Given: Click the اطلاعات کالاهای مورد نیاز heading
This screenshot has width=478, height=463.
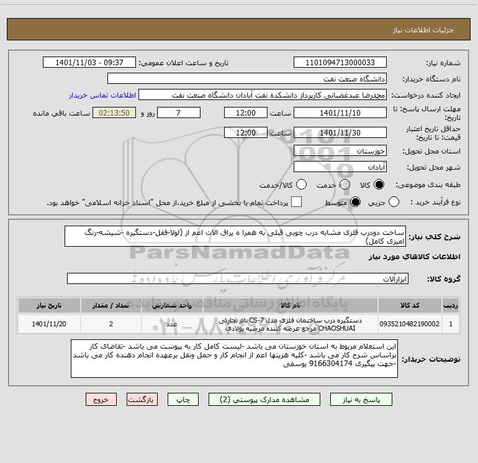Looking at the screenshot, I should click(414, 257).
